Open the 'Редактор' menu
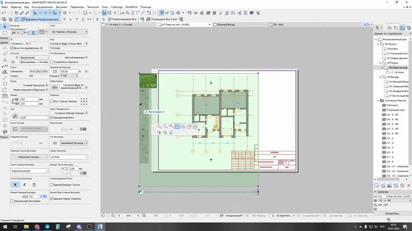 (15, 7)
